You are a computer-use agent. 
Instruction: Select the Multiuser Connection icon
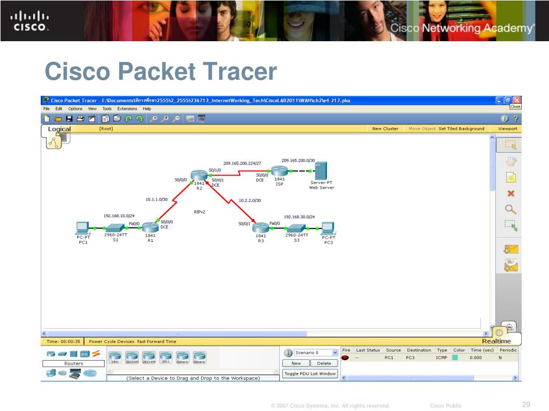point(90,374)
